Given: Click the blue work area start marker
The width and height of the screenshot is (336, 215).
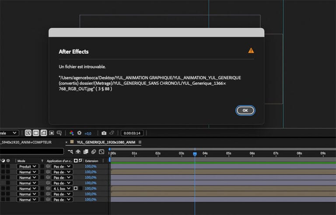Looking at the screenshot, I should (110, 160).
